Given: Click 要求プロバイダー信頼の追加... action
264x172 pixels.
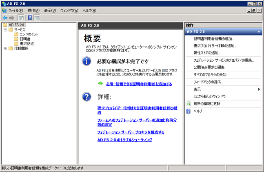Looking at the screenshot, I should click(x=215, y=46).
